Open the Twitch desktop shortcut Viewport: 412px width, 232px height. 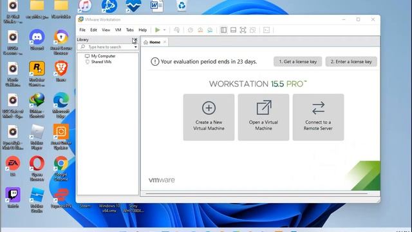(13, 197)
